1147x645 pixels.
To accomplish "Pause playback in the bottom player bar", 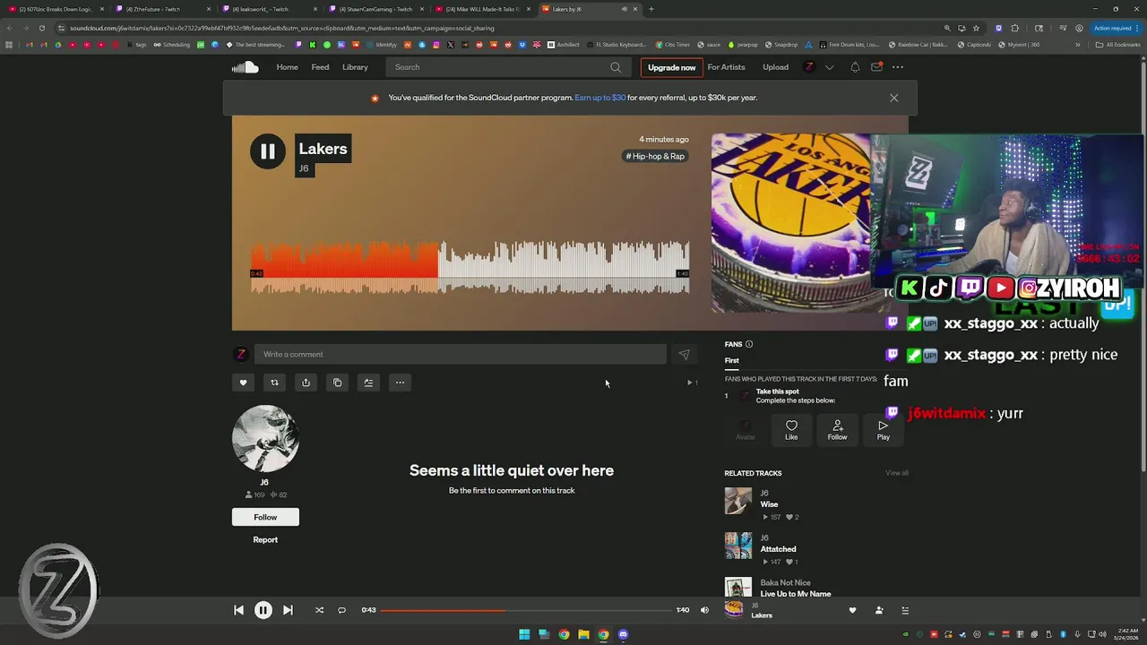I will 263,610.
